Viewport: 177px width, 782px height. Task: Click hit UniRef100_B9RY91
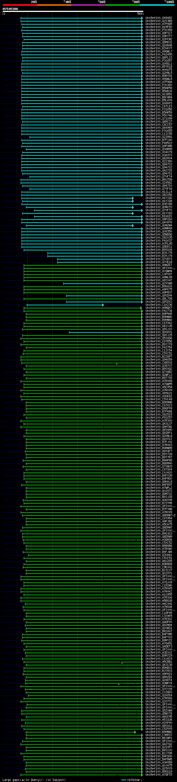pyautogui.click(x=158, y=76)
